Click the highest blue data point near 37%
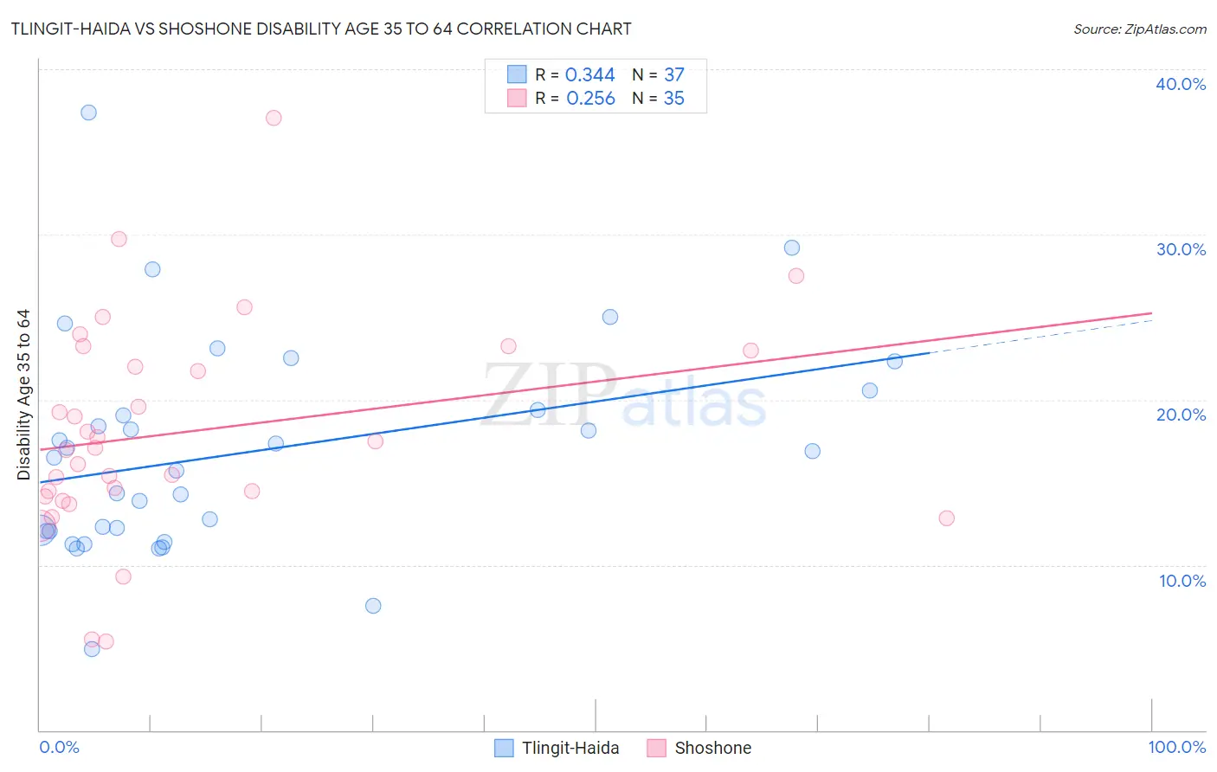Screen dimensions: 1217x772 click(x=88, y=113)
